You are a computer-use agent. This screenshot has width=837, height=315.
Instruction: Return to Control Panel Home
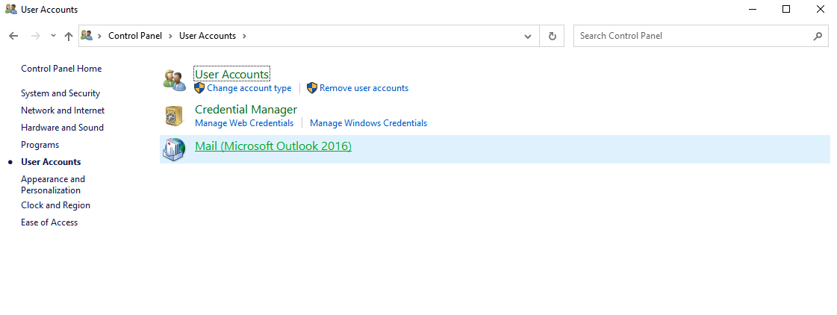pos(61,69)
